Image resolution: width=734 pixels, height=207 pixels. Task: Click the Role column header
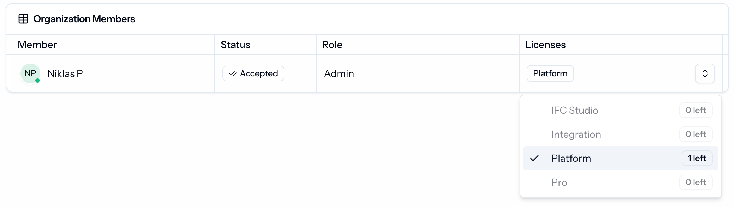tap(332, 45)
